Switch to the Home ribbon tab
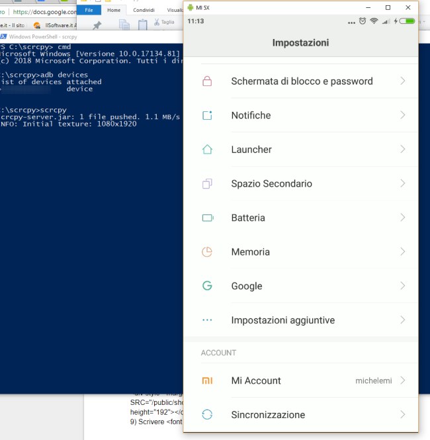 pos(114,10)
